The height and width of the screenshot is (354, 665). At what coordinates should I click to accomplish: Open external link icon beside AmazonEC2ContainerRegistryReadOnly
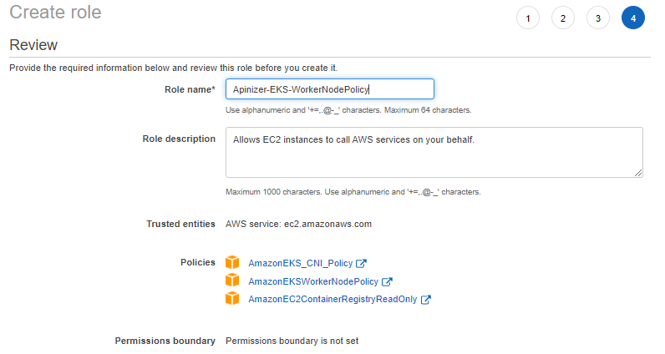click(426, 300)
